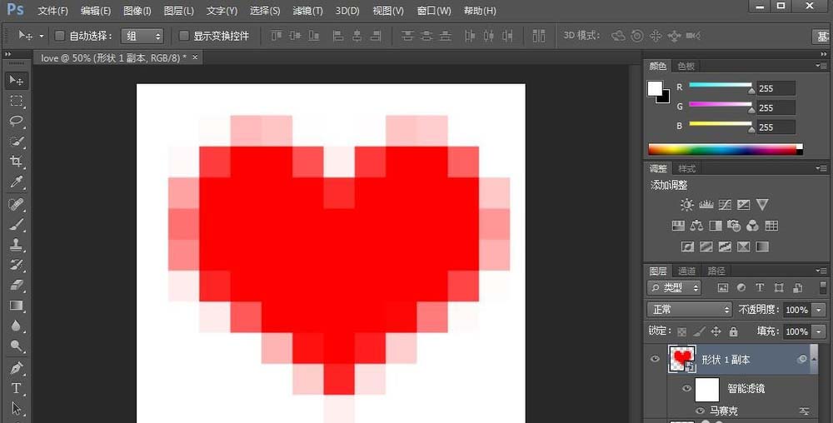
Task: Add a Color Balance adjustment
Action: coord(696,226)
